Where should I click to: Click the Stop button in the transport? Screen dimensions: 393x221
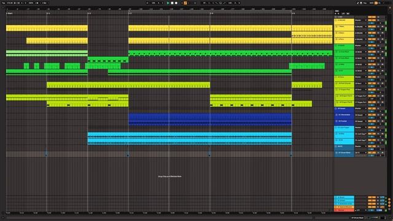pos(172,3)
